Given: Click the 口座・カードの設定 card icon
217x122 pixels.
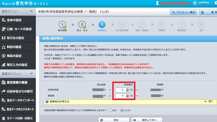Looking at the screenshot, I should (4, 29).
